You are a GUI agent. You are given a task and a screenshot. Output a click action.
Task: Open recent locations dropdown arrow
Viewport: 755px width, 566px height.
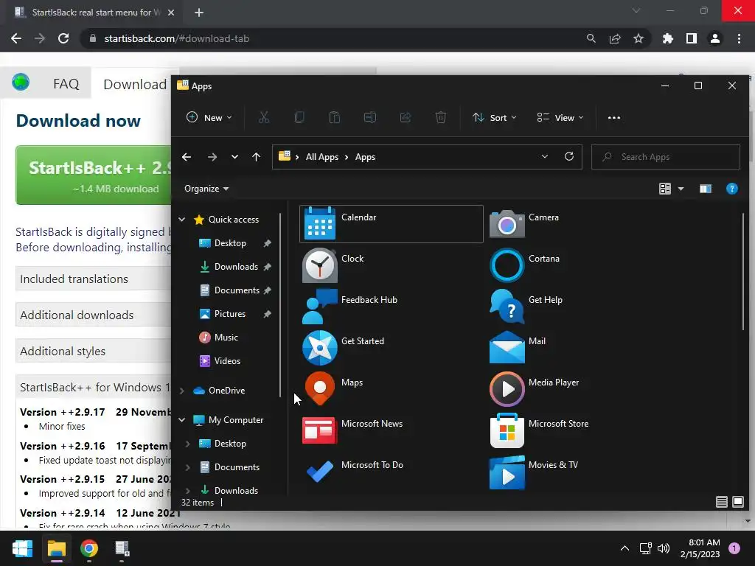tap(234, 156)
